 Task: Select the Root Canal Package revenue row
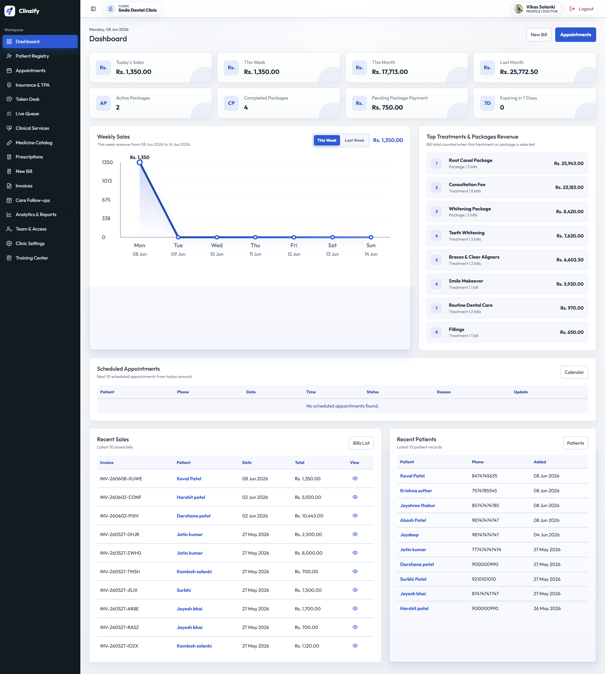tap(507, 163)
